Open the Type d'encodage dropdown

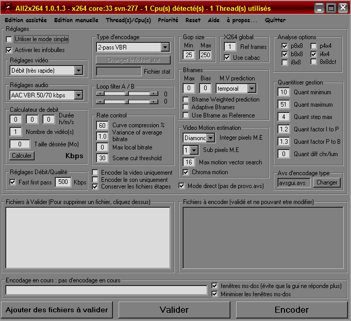coord(164,47)
